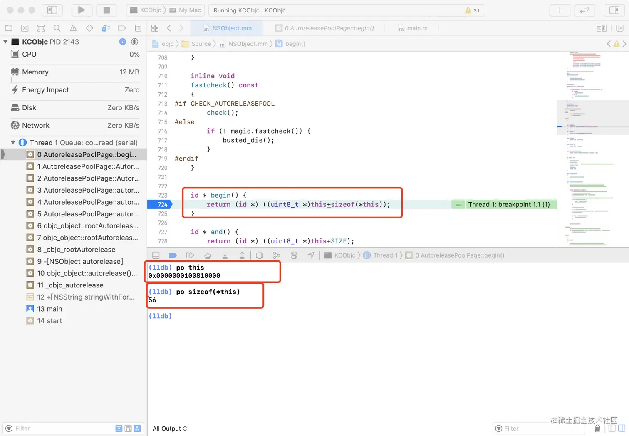This screenshot has height=436, width=629.
Task: Open editor options menu
Action: tap(602, 28)
